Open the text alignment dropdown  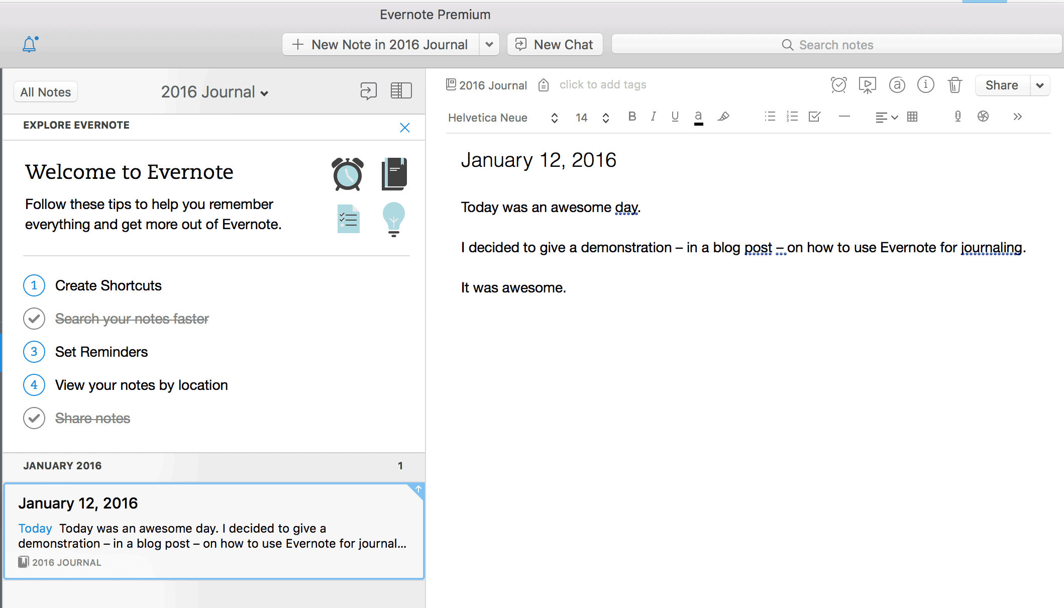pyautogui.click(x=887, y=117)
